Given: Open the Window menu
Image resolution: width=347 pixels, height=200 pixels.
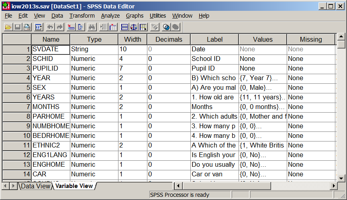Looking at the screenshot, I should click(182, 16).
